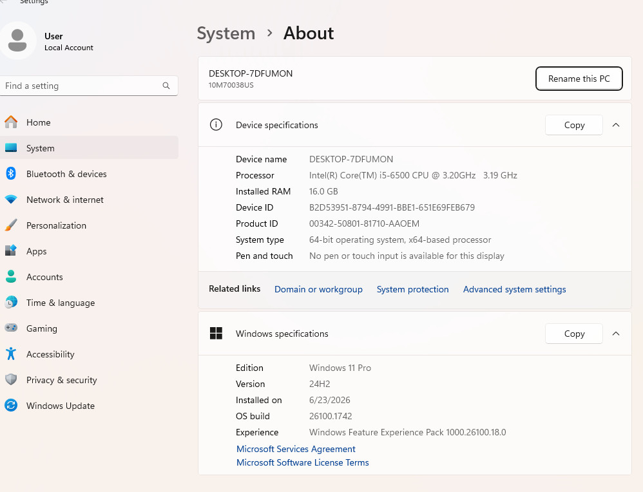Go back to System breadcrumb
This screenshot has width=643, height=492.
pos(226,33)
